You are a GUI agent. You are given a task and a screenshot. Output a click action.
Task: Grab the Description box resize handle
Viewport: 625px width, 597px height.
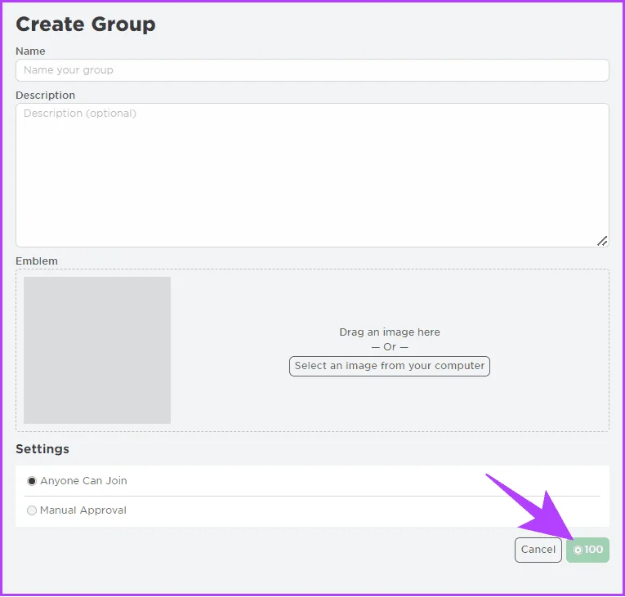click(x=602, y=241)
